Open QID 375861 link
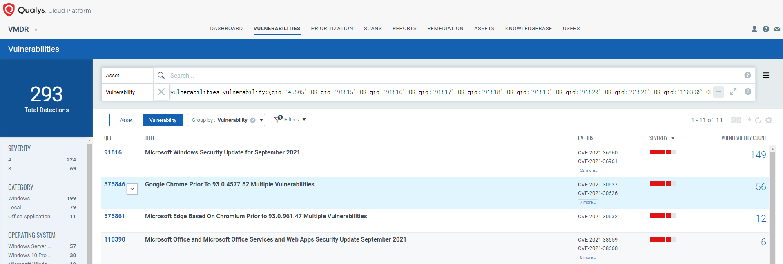Screen dimensions: 783x264 pyautogui.click(x=114, y=216)
